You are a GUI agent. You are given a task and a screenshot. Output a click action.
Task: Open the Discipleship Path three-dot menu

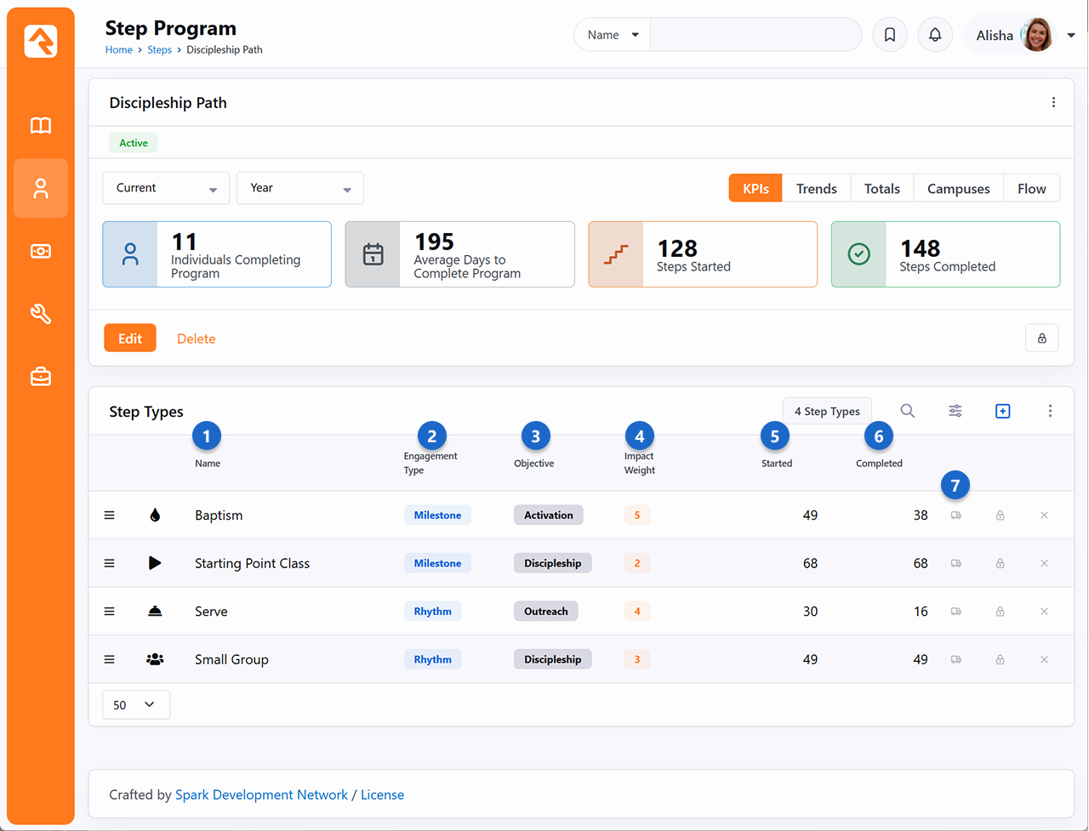1053,103
